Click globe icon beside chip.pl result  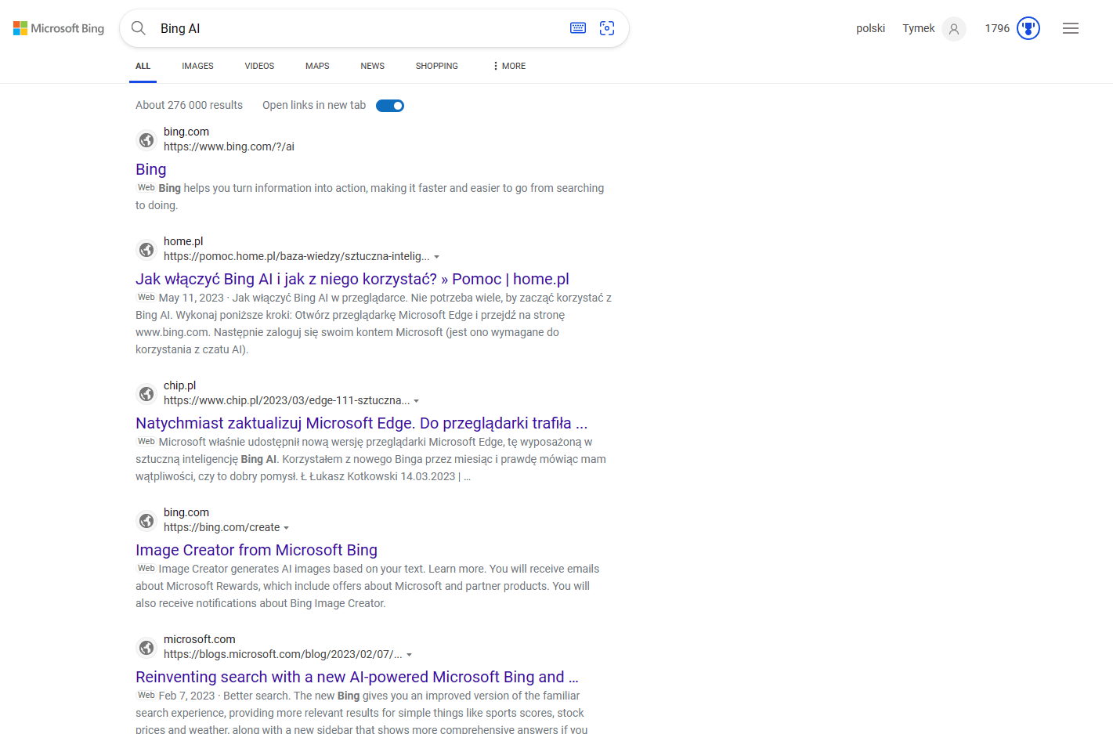[146, 394]
